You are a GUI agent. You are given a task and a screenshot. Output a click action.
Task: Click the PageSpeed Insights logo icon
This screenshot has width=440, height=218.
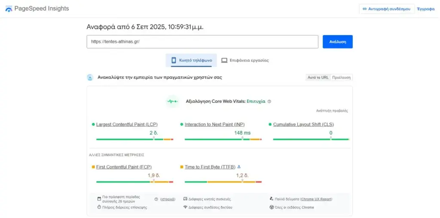[x=9, y=9]
